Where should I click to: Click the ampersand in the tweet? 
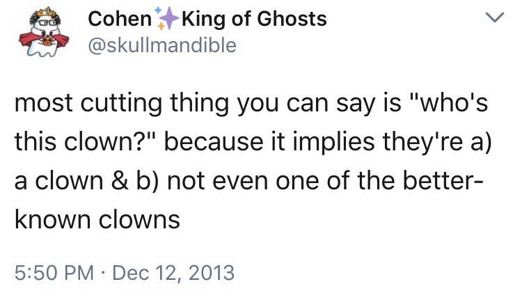[x=115, y=182]
